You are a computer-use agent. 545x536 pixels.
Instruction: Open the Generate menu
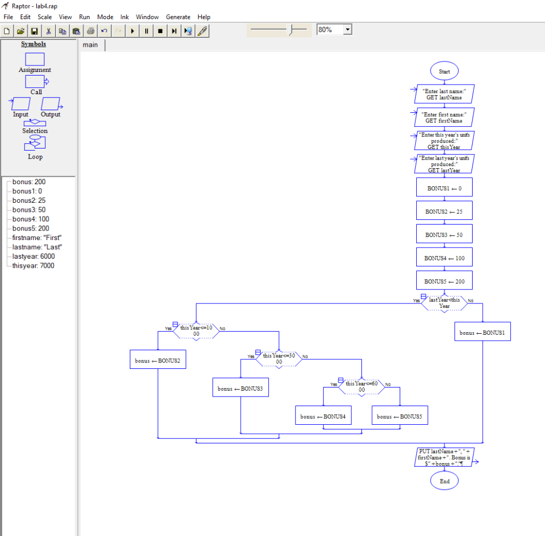178,17
